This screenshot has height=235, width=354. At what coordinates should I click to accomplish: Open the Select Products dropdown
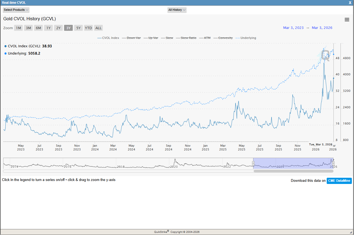(x=16, y=10)
